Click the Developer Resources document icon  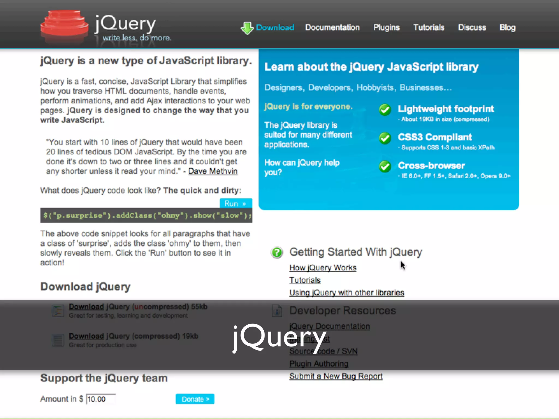pyautogui.click(x=277, y=311)
